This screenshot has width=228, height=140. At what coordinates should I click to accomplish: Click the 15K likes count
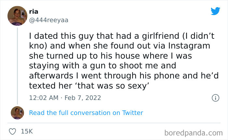26,131
